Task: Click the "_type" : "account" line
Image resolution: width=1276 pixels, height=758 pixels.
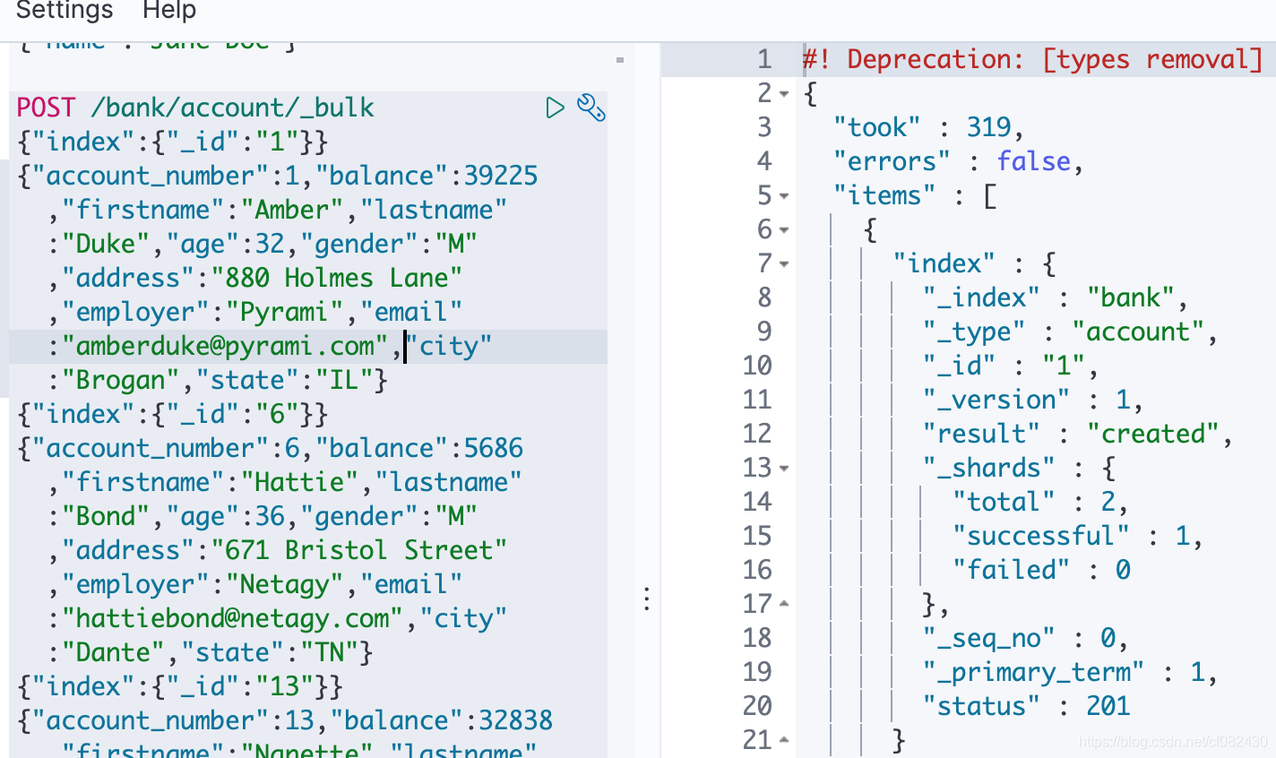Action: click(x=1070, y=332)
